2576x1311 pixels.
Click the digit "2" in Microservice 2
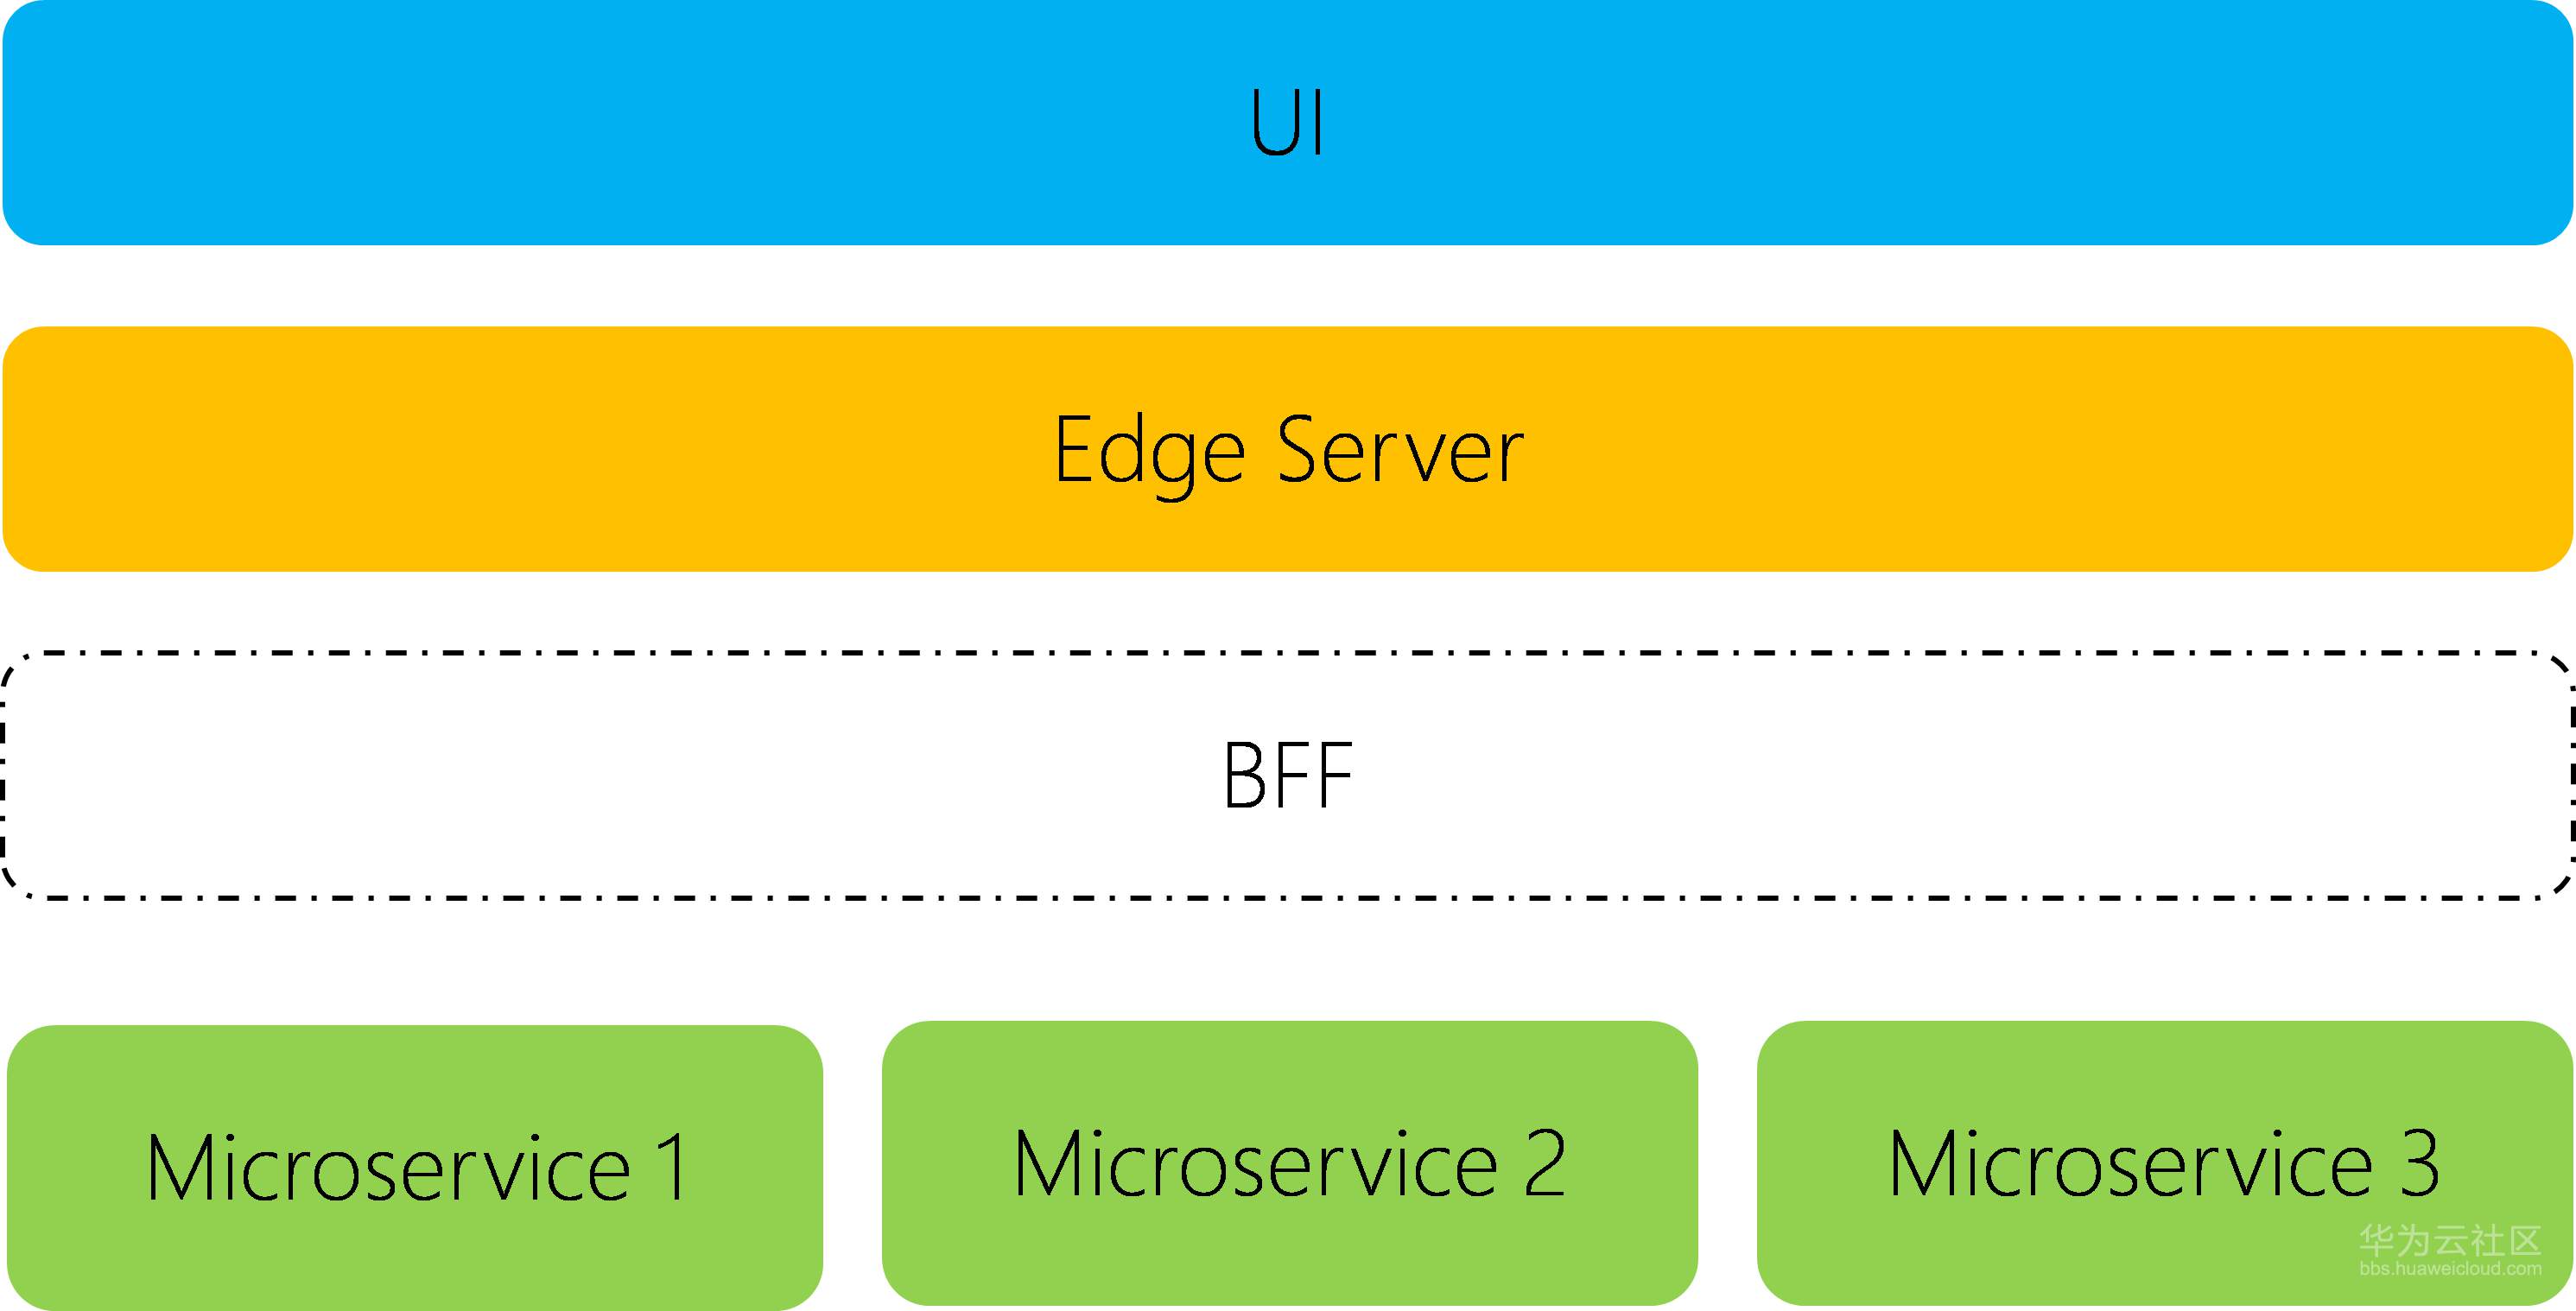point(1545,1164)
